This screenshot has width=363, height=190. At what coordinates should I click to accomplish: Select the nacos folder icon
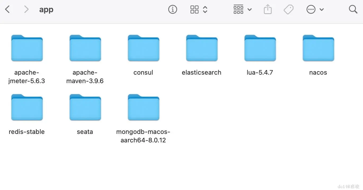click(318, 48)
